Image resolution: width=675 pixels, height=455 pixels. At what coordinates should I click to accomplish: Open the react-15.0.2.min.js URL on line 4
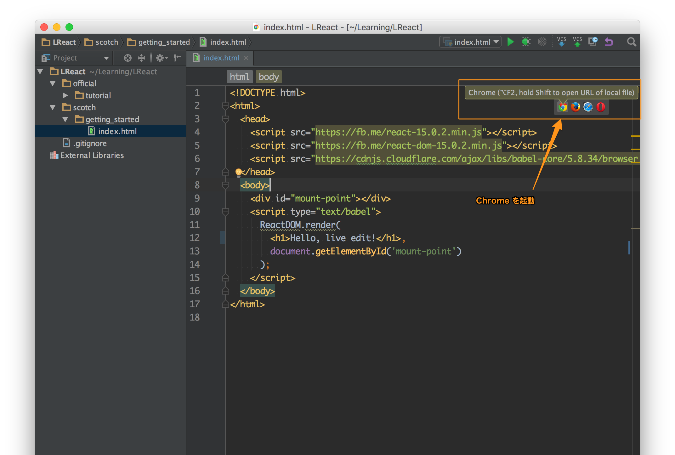tap(399, 132)
